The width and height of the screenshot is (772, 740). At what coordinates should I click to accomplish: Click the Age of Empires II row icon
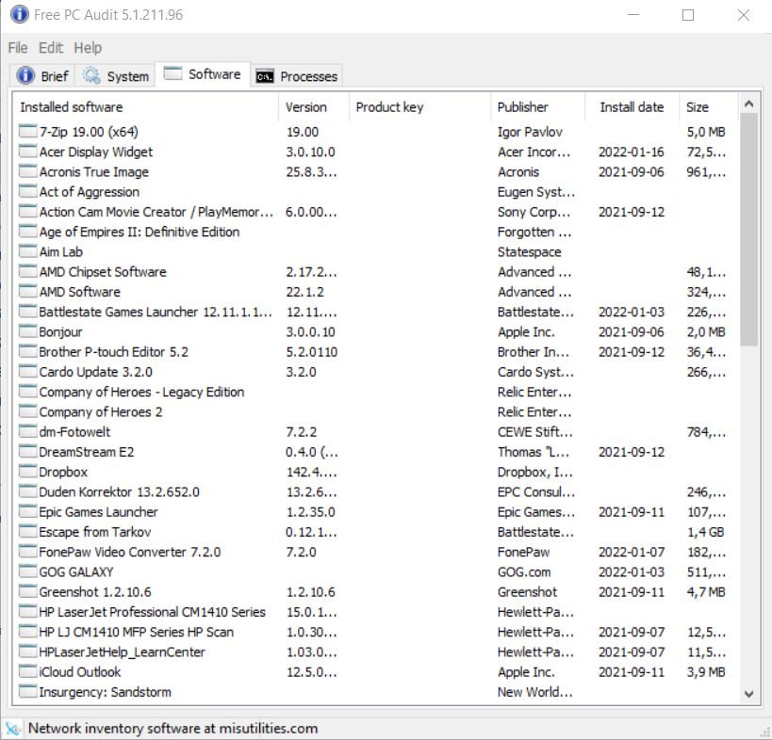point(27,232)
